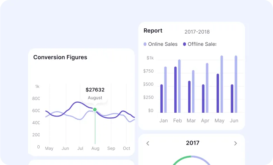
Task: Toggle the Offline Sales legend dot
Action: click(185, 44)
